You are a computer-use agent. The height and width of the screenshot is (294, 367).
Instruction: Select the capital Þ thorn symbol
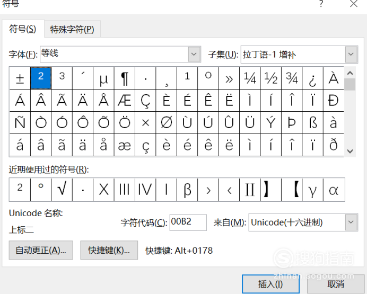pyautogui.click(x=292, y=123)
